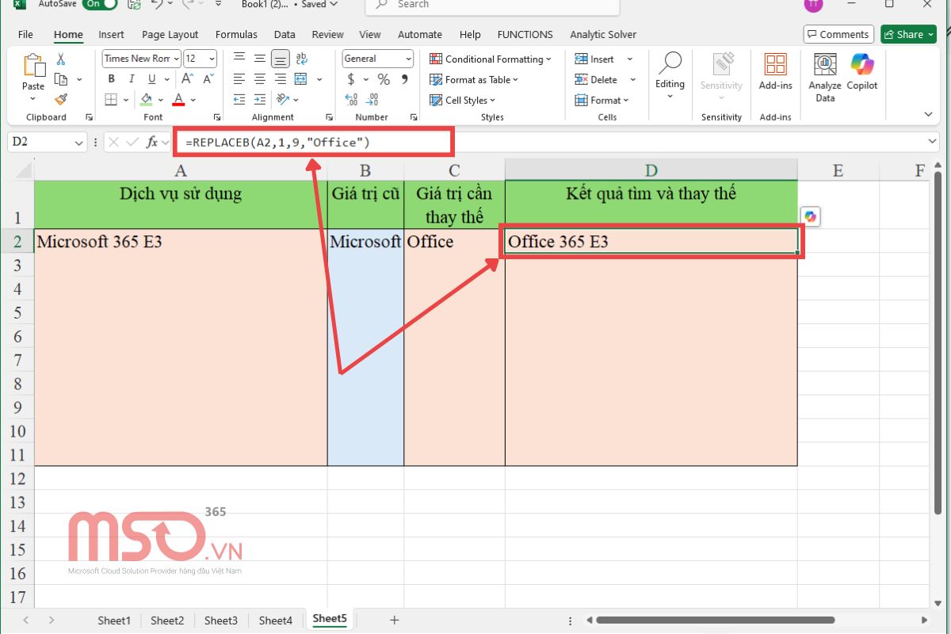Expand the formula bar chevron
This screenshot has width=951, height=634.
click(x=932, y=141)
